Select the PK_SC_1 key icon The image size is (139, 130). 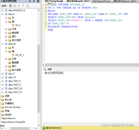13,55
